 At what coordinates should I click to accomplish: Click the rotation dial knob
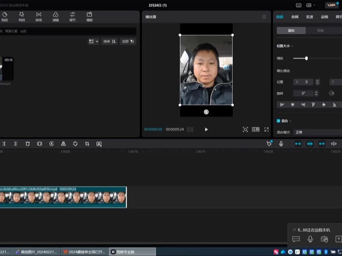coord(332,93)
